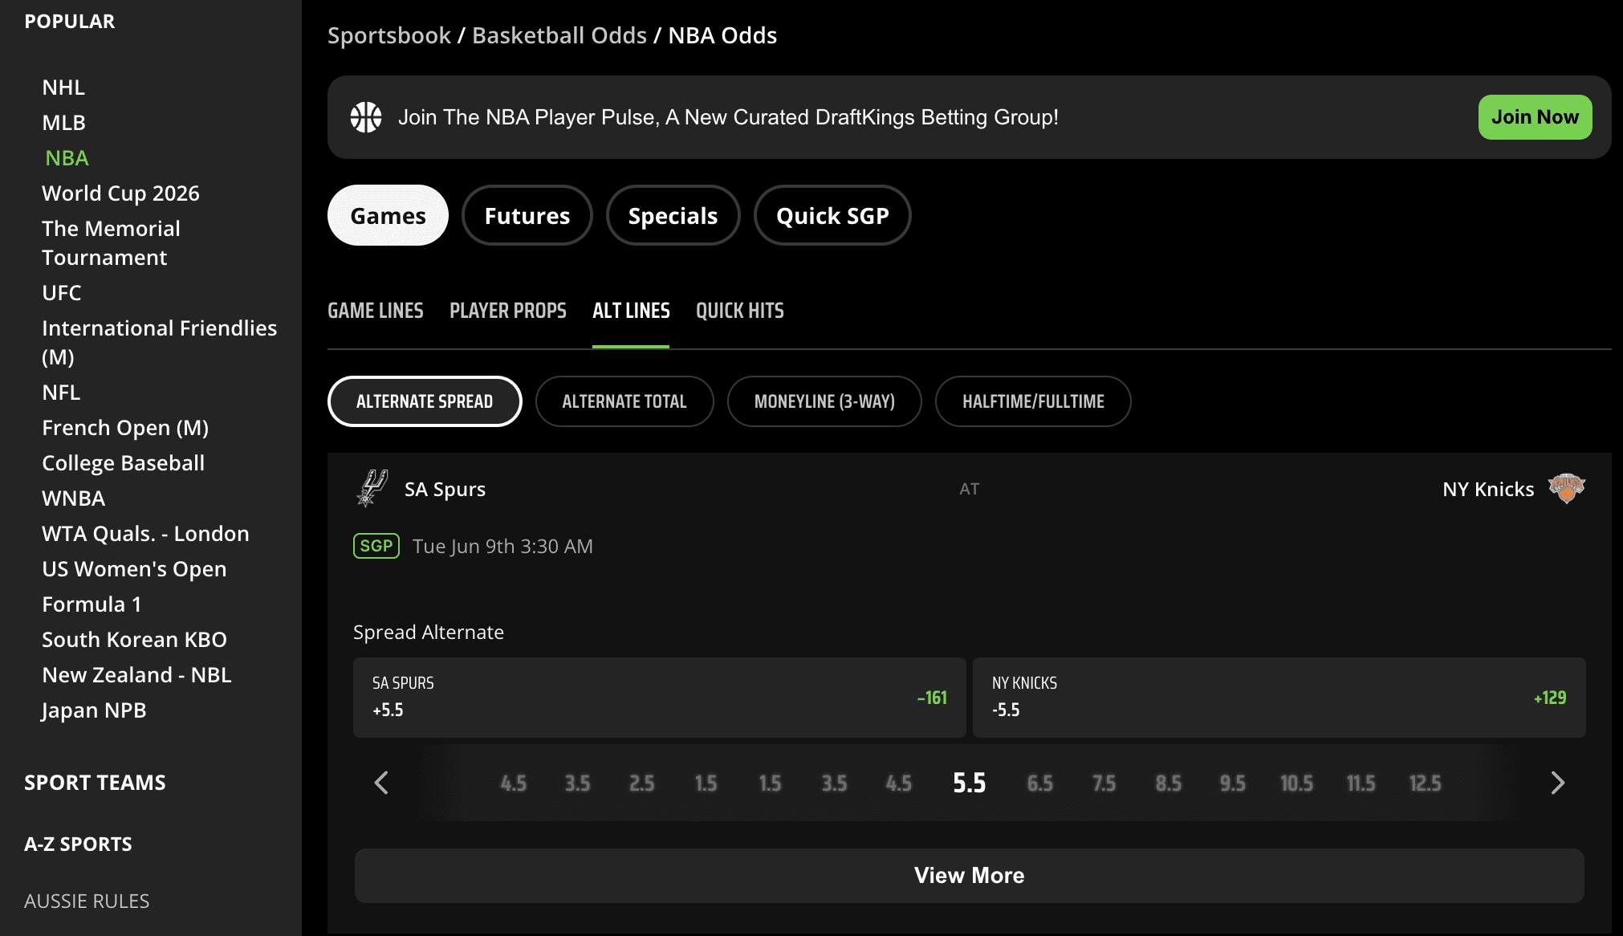Open WTA Quals. - London sidebar link
Screen dimensions: 1623x936
pos(145,533)
